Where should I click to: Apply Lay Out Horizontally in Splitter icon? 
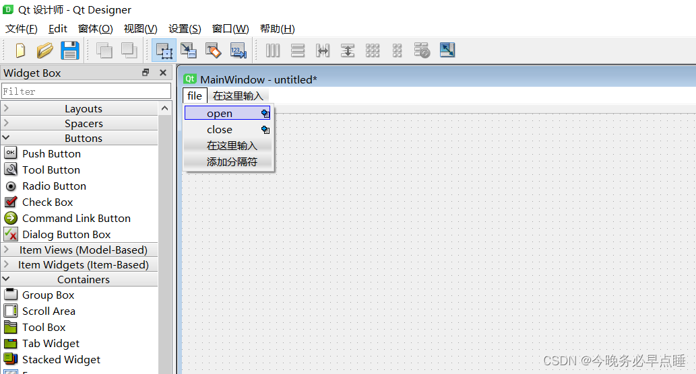click(x=323, y=50)
